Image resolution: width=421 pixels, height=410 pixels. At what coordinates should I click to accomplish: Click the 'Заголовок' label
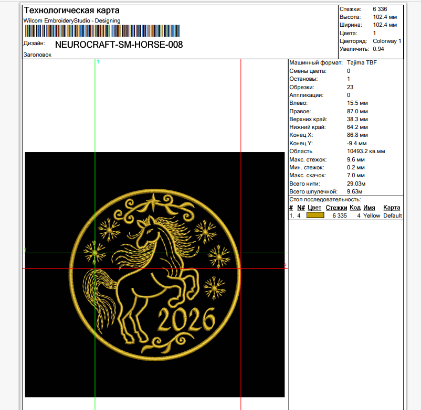coord(37,55)
